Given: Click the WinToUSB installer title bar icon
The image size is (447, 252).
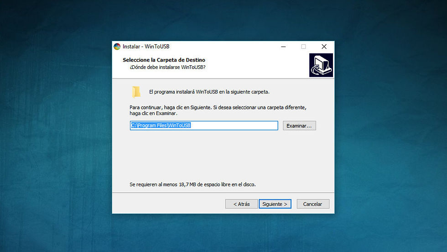Looking at the screenshot, I should point(117,47).
